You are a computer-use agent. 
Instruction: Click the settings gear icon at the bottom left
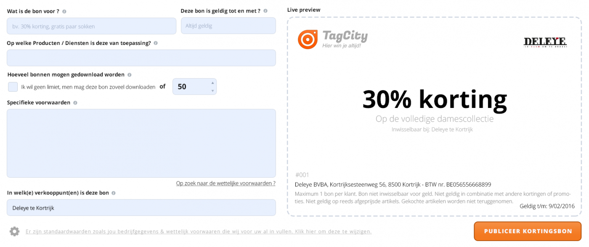[x=14, y=231]
